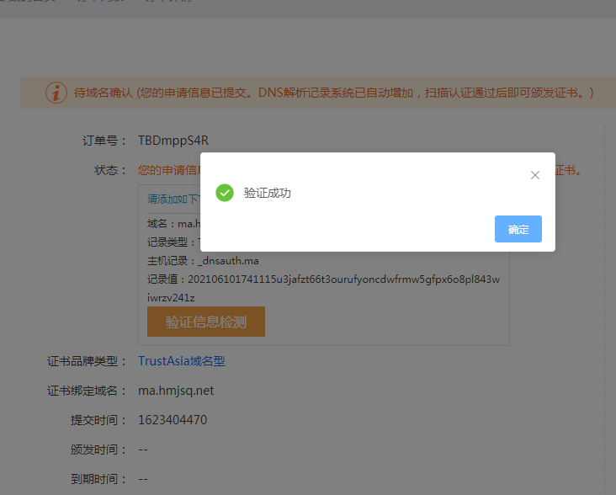Click the 验证成功 message text
This screenshot has width=616, height=495.
point(268,193)
